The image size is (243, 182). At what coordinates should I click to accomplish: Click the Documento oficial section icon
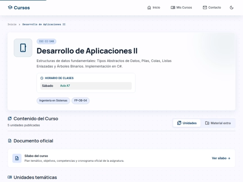[9, 141]
